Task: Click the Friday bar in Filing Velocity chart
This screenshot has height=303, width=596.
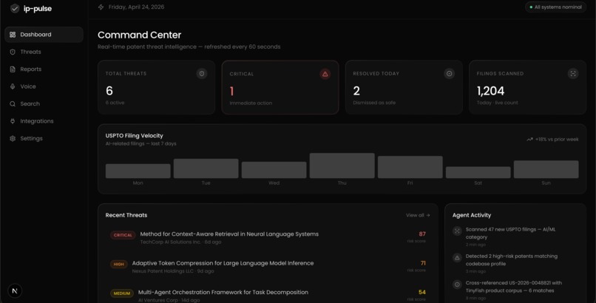Action: pyautogui.click(x=410, y=167)
